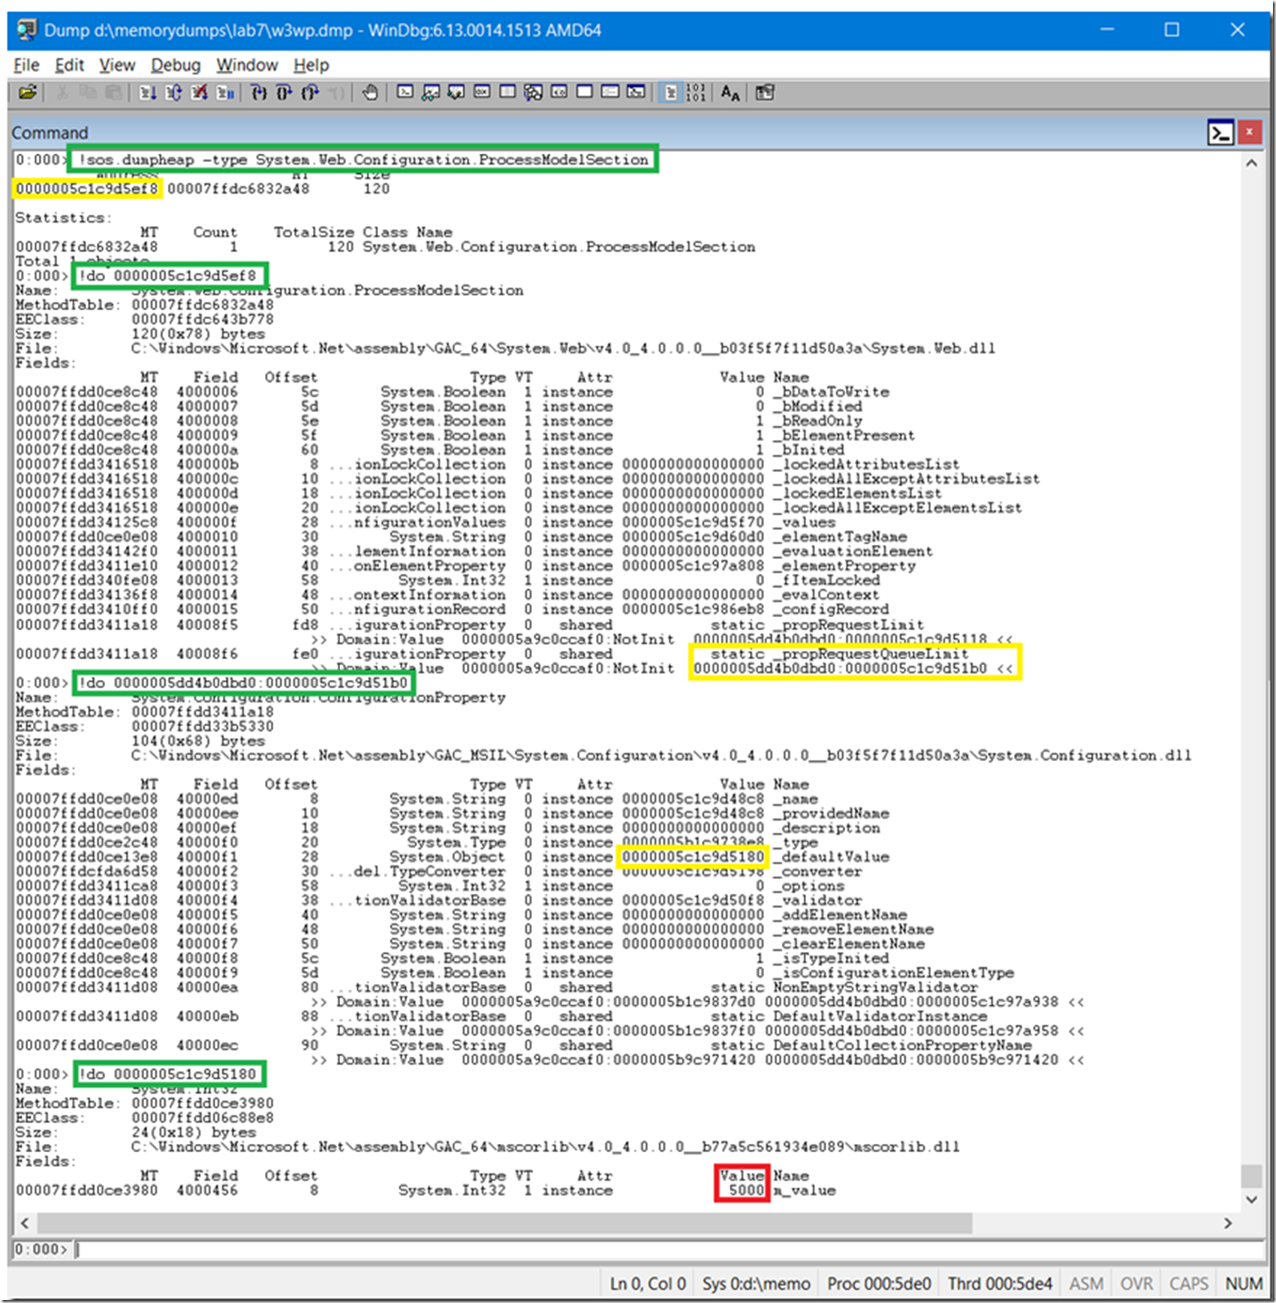Open the Scratch Pad toolbar icon
This screenshot has height=1303, width=1276.
click(585, 92)
